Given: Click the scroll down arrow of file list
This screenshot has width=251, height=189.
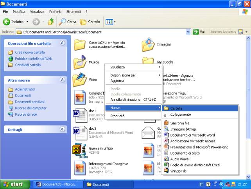Looking at the screenshot, I should pyautogui.click(x=248, y=177).
